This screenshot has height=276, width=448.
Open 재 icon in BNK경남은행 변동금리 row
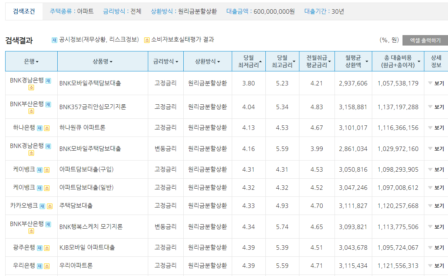48,146
